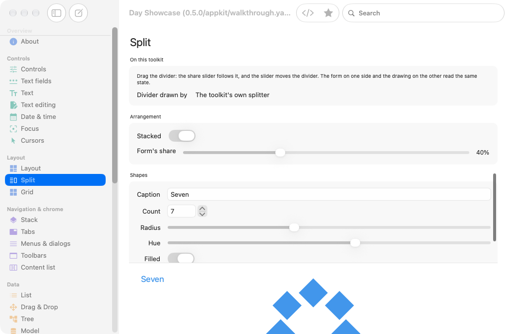
Task: Toggle the Filled switch
Action: coord(181,259)
